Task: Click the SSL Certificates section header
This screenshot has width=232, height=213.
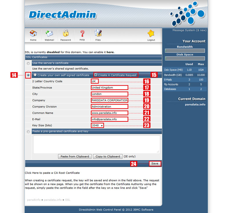Action: coord(93,57)
